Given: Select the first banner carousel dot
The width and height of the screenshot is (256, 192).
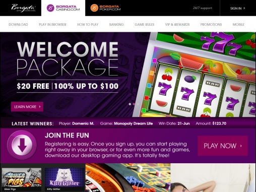Looking at the screenshot, I should point(130,104).
